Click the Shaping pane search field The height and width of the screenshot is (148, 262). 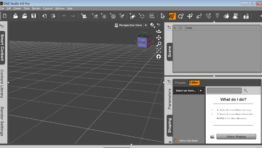(224, 91)
